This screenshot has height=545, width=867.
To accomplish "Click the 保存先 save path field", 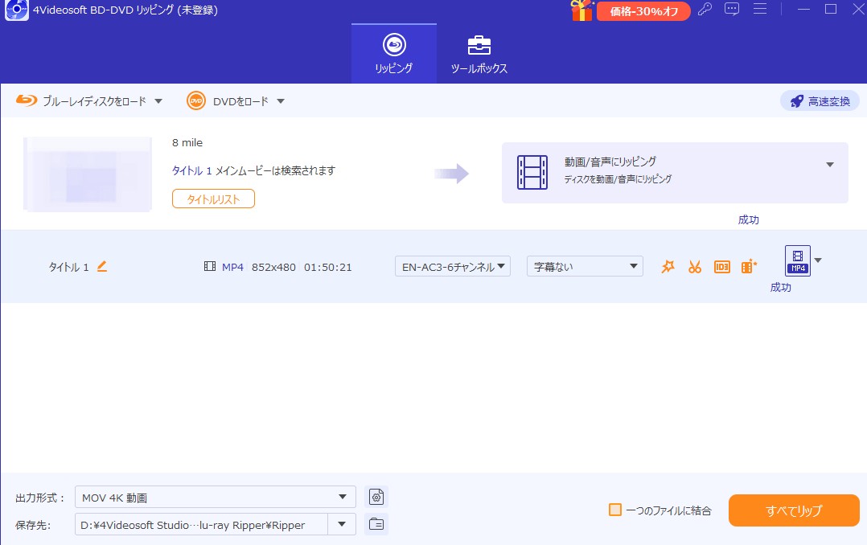I will 201,525.
